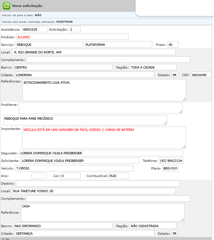Click the CEP field

pyautogui.click(x=200, y=75)
